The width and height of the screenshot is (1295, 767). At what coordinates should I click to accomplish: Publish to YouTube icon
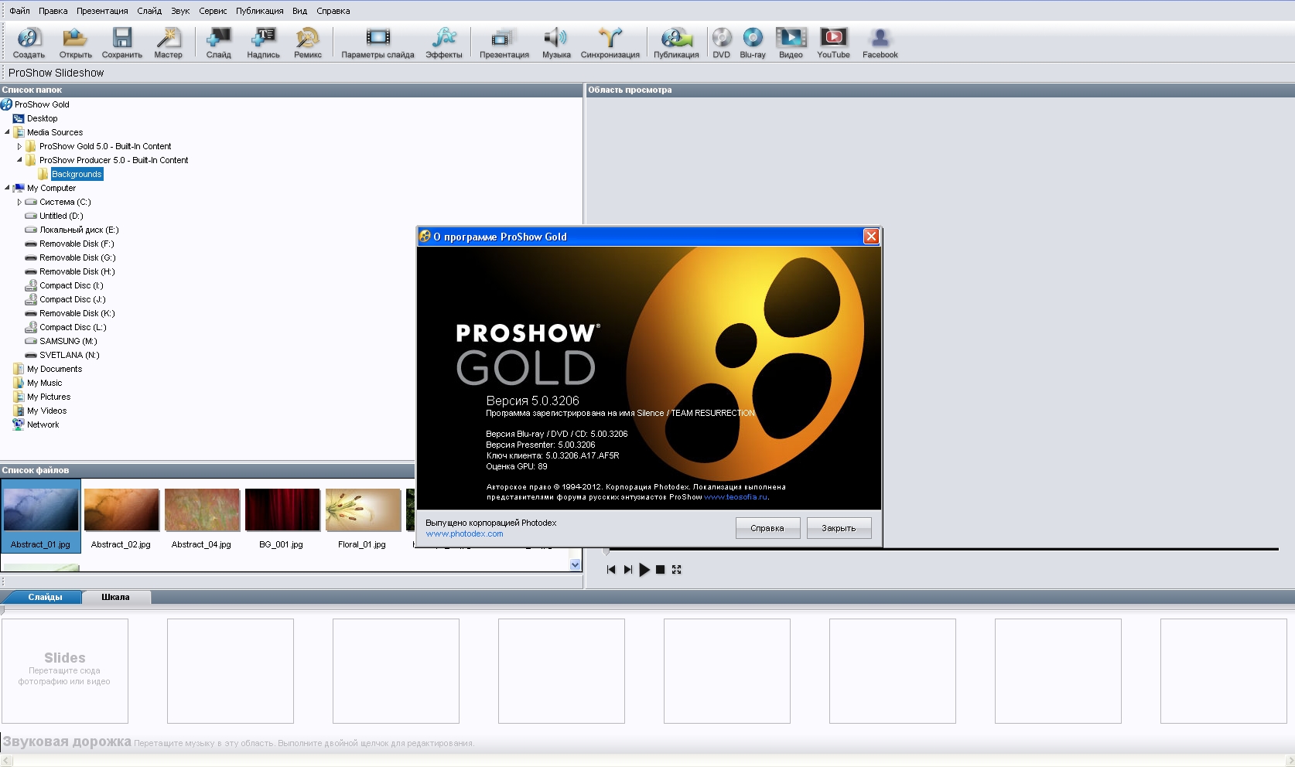(x=833, y=43)
